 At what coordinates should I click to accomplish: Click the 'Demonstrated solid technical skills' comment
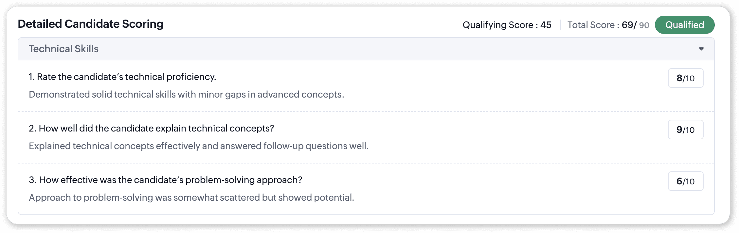(x=186, y=94)
